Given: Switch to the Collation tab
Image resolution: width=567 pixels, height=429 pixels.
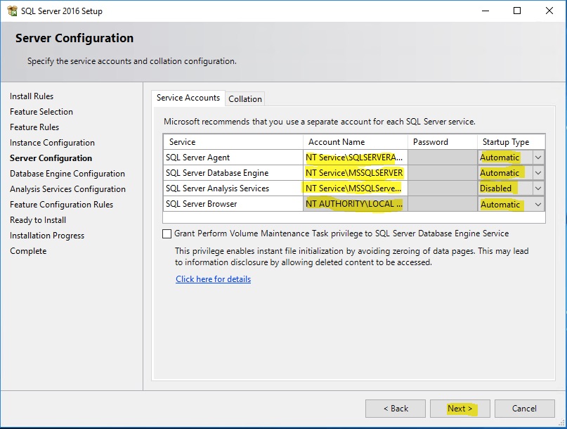Looking at the screenshot, I should 245,99.
